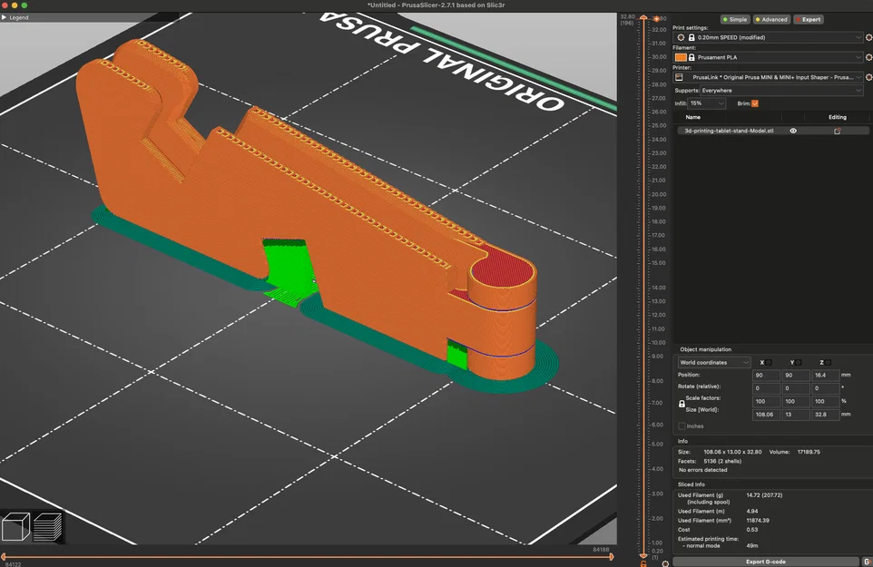Click the send G-code icon beside Export
873x567 pixels.
pos(867,562)
